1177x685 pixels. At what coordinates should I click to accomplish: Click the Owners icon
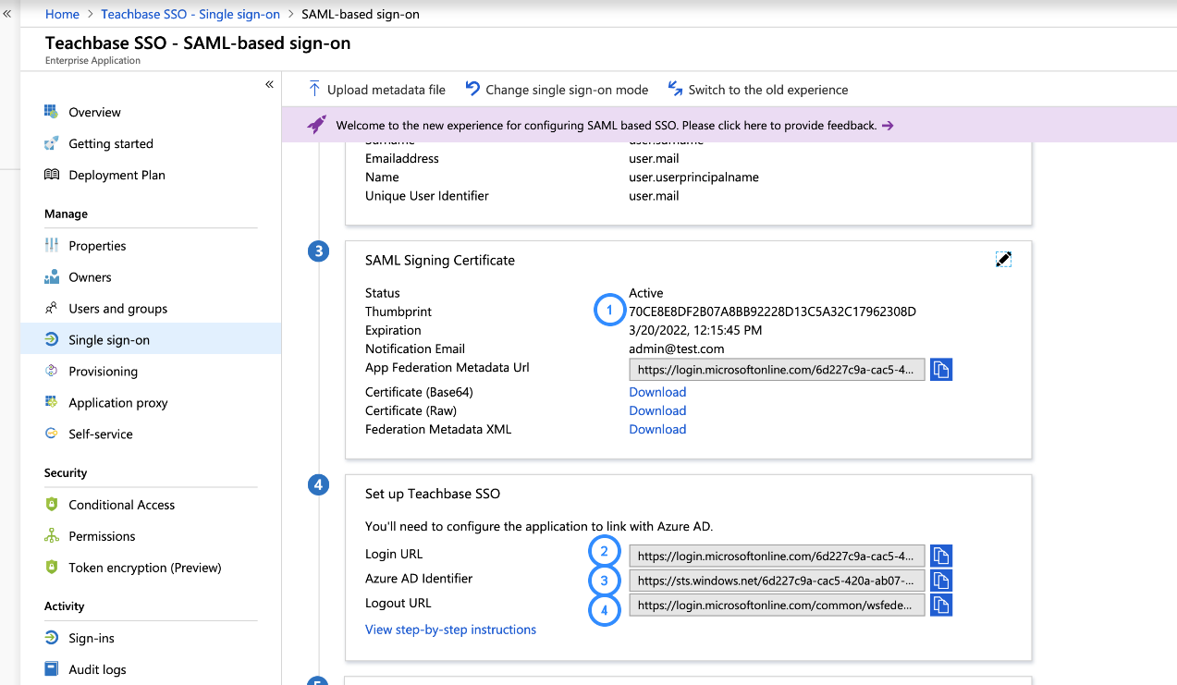pos(51,277)
